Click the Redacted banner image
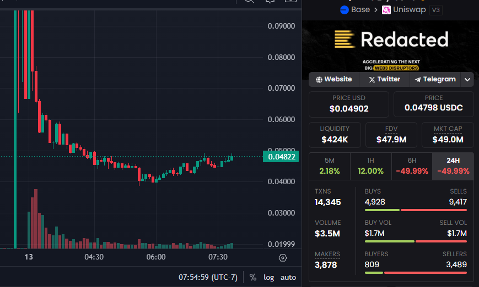This screenshot has height=287, width=479. tap(390, 46)
